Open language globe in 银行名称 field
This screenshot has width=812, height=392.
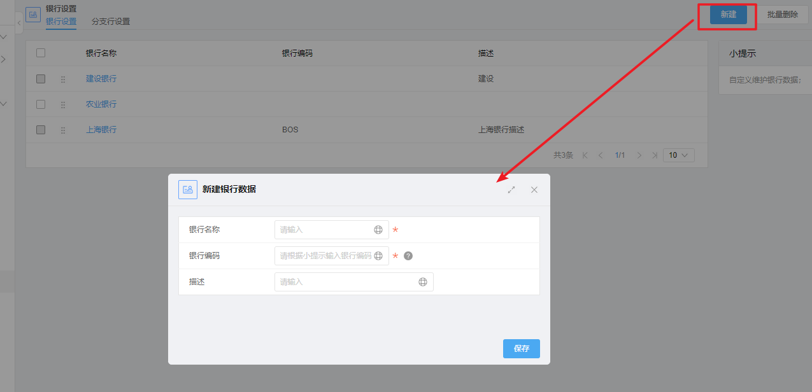pos(378,230)
